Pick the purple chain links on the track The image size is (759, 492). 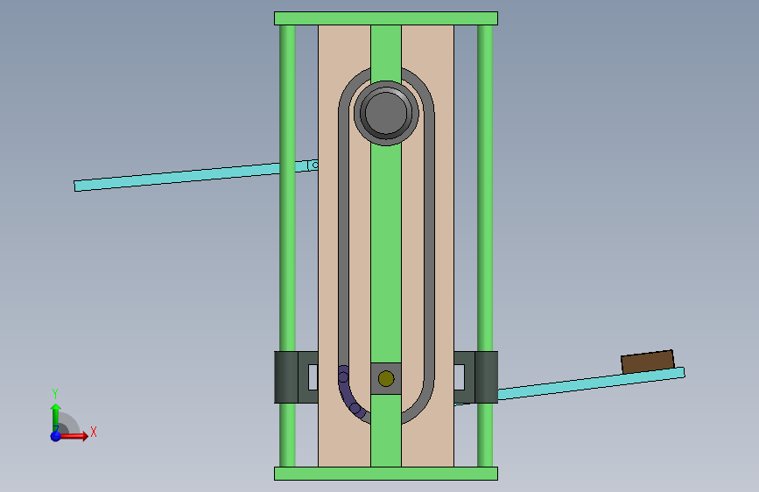(x=350, y=392)
